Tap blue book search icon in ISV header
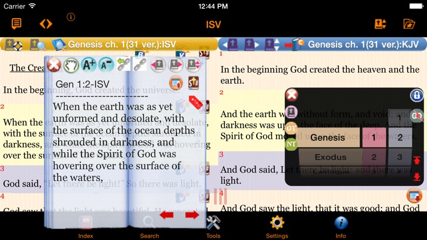427x240 pixels. [59, 44]
